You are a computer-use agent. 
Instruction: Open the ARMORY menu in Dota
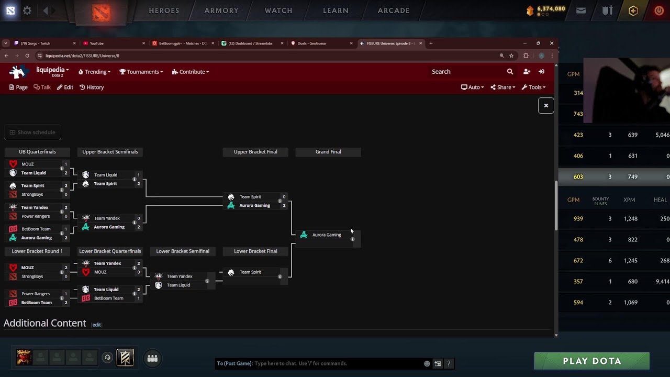coord(221,10)
